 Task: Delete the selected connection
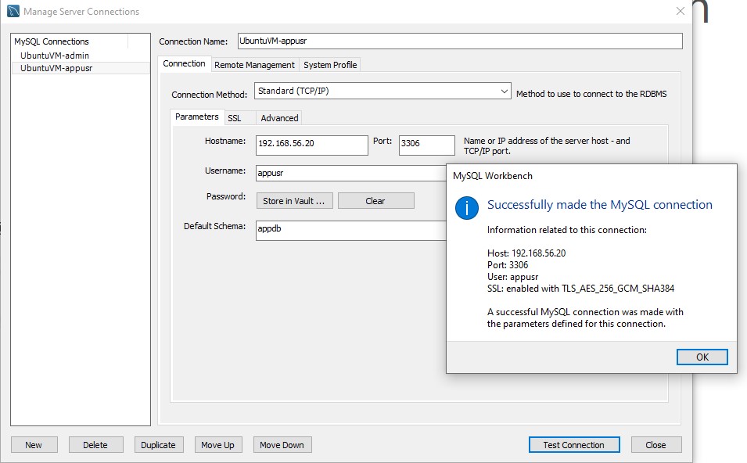(x=95, y=445)
